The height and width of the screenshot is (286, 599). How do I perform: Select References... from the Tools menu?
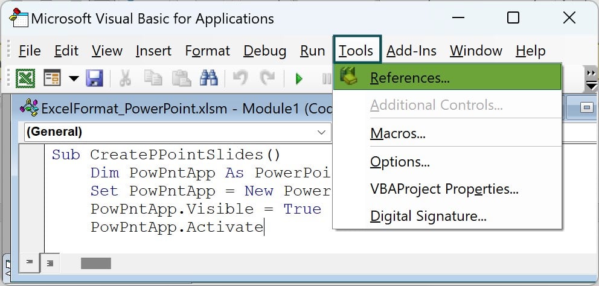point(447,77)
